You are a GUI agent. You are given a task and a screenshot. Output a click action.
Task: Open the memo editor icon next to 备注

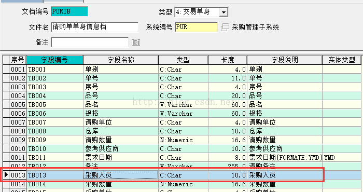(136, 43)
